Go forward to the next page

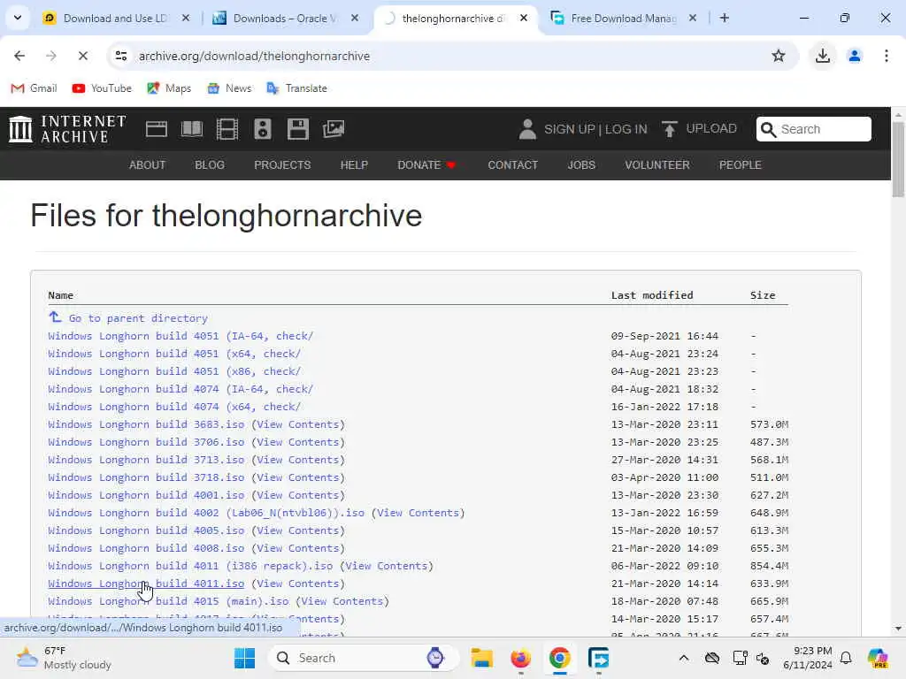pos(50,56)
